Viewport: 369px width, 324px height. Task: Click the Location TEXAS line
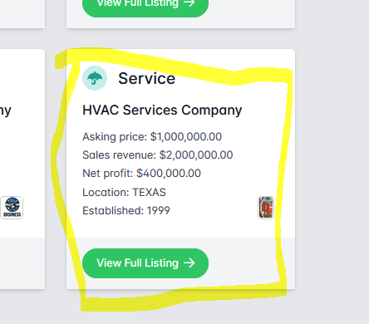pyautogui.click(x=124, y=192)
